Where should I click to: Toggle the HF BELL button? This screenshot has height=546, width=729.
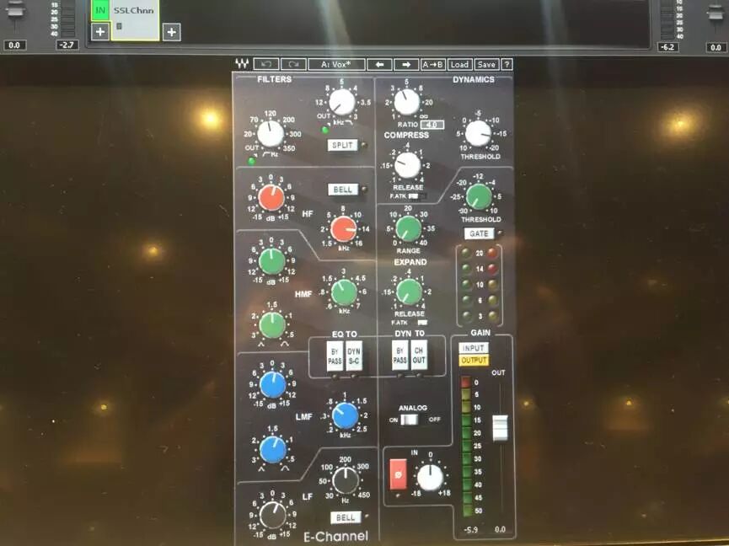[x=343, y=190]
